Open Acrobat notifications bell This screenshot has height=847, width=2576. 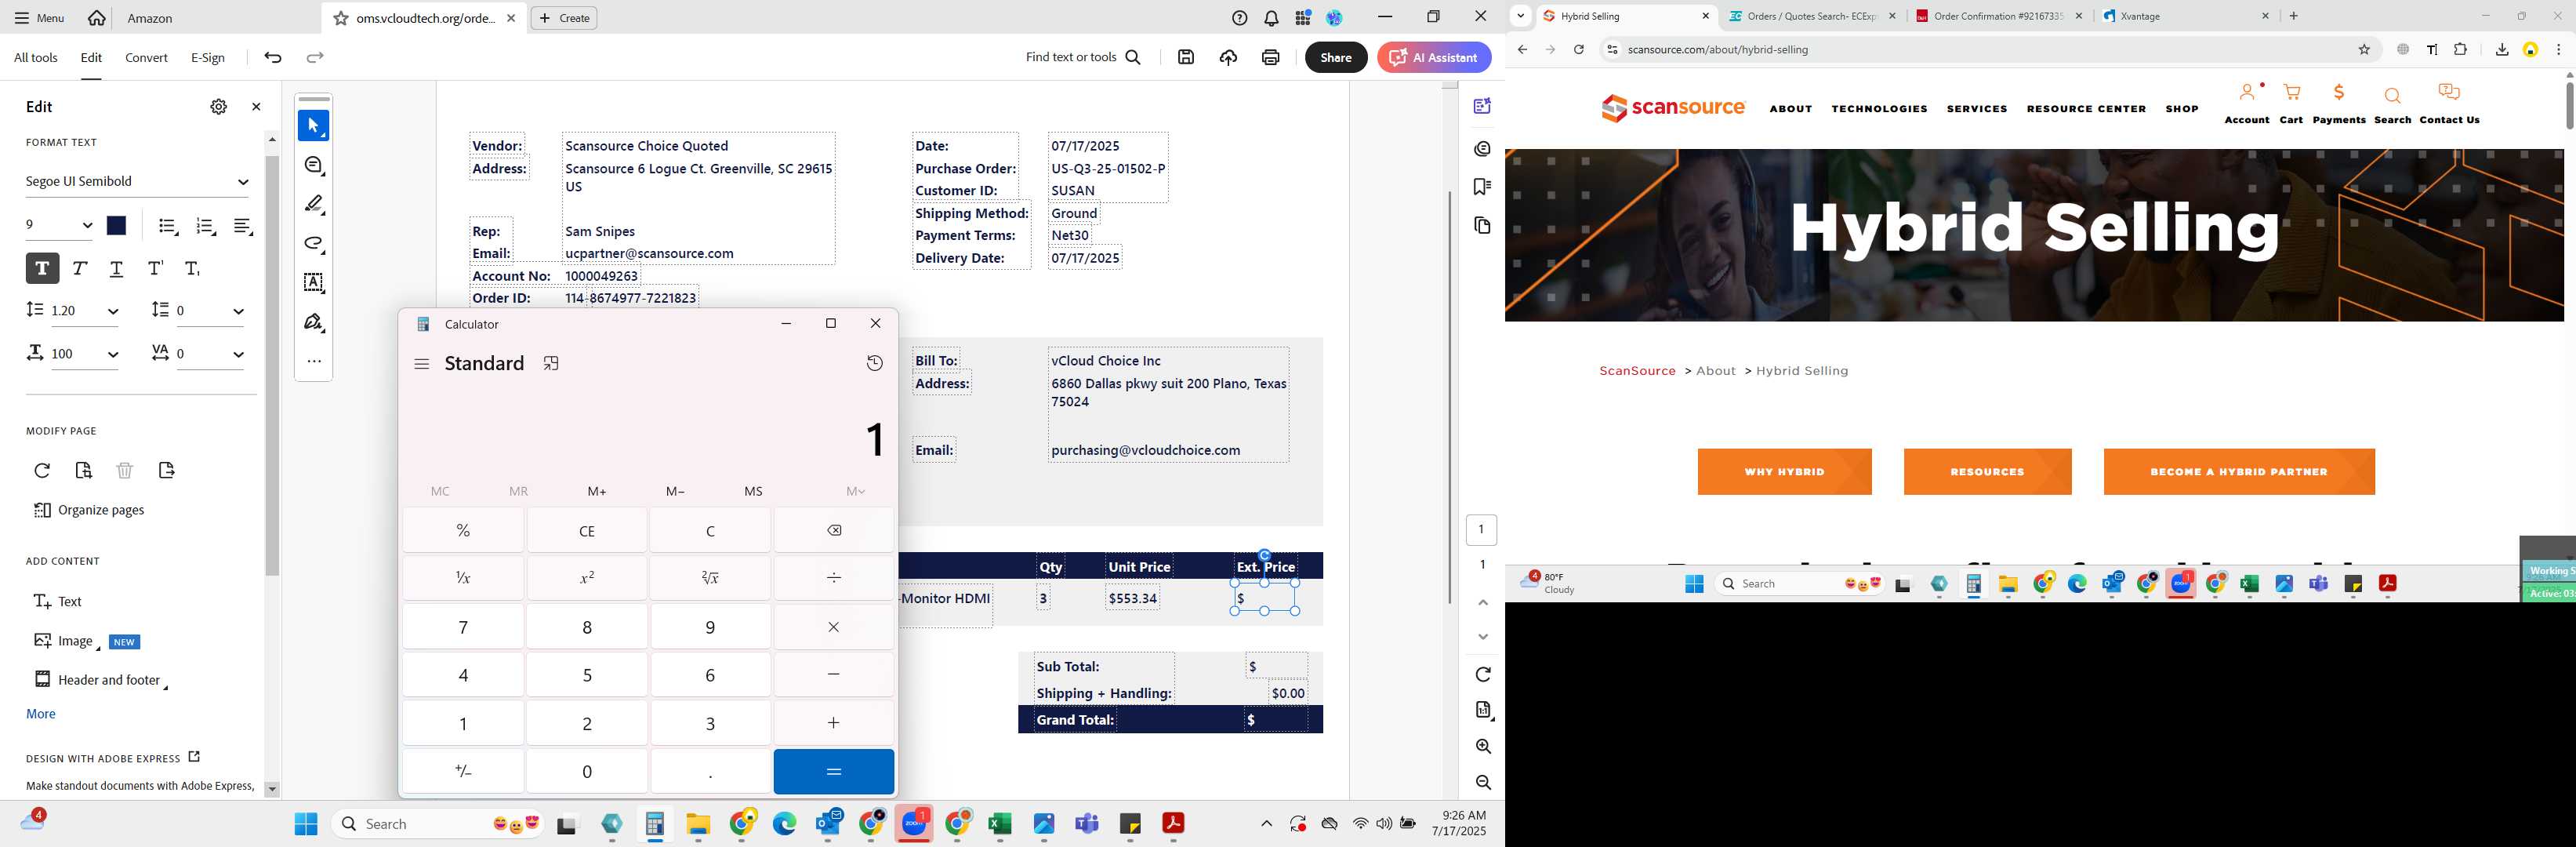pos(1272,18)
